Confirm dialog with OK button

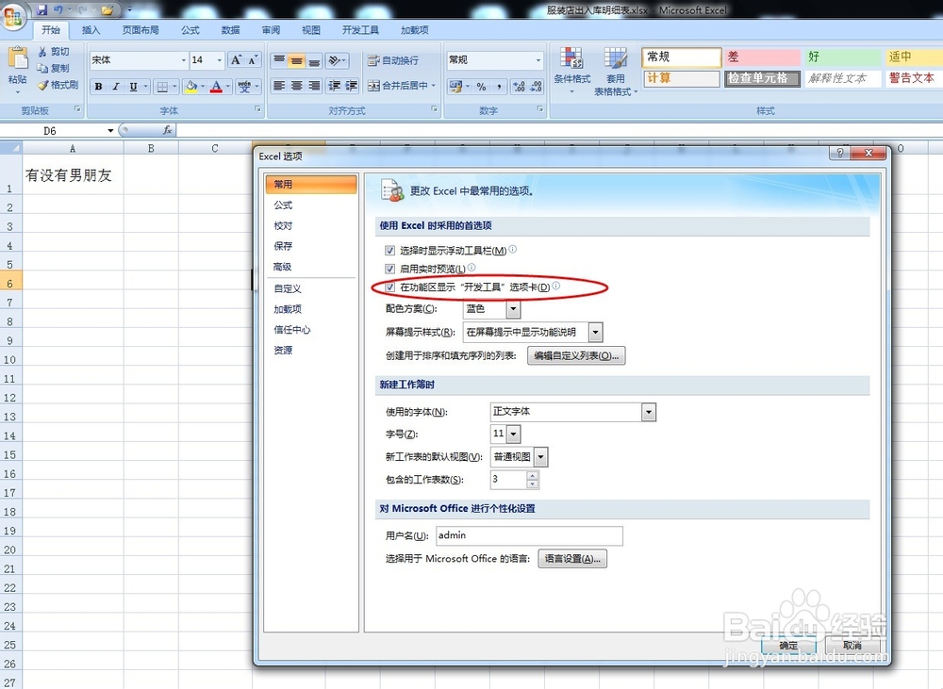point(788,645)
